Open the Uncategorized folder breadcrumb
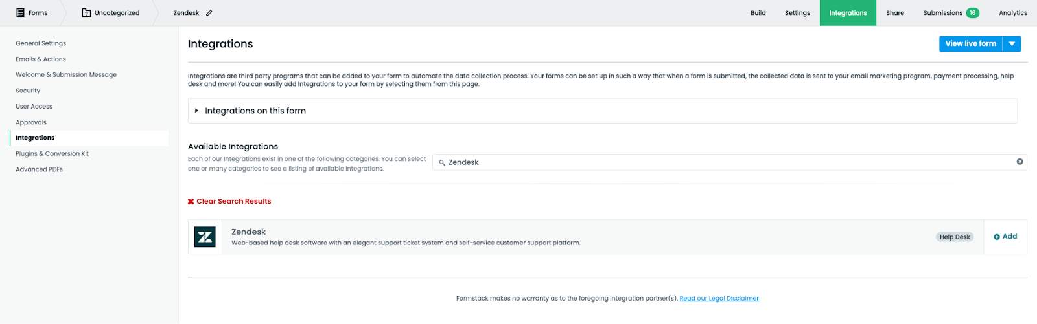 pyautogui.click(x=110, y=13)
